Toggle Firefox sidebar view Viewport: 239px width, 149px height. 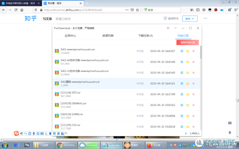coord(198,10)
